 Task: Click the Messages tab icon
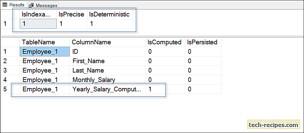(31, 5)
